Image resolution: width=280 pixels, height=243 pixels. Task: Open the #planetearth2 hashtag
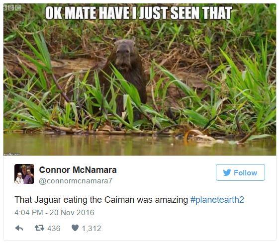(217, 200)
